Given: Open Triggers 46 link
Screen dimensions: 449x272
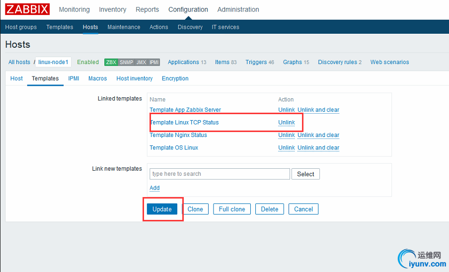Looking at the screenshot, I should [260, 62].
